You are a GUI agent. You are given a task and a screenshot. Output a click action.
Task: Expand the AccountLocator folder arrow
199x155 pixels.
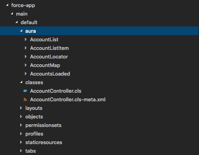(x=26, y=56)
